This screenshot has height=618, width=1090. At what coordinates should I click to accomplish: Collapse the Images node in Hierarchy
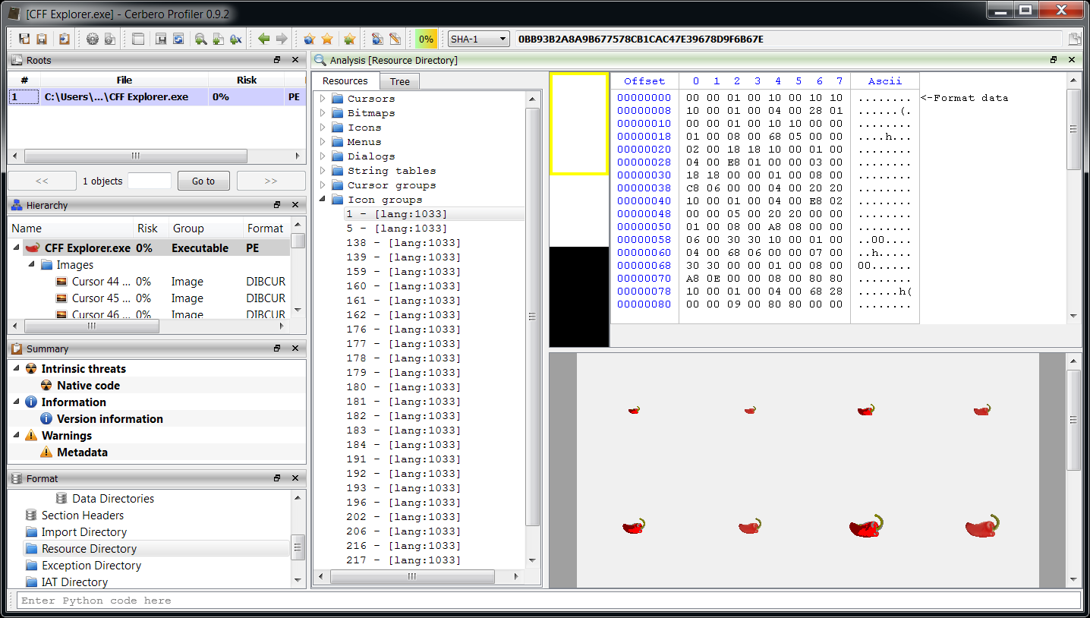pos(32,265)
